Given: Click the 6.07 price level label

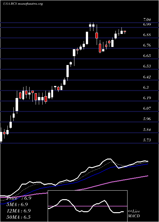Looking at the screenshot, I should [x=147, y=108].
